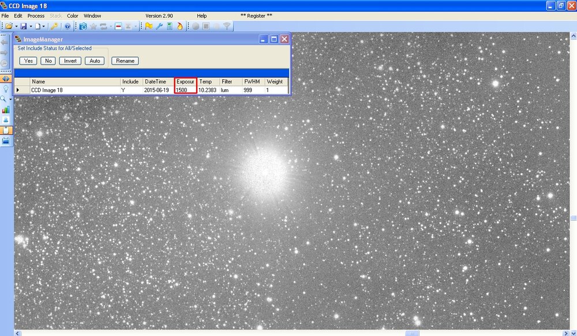Click the TV monitor icon in sidebar
577x336 pixels.
point(6,141)
